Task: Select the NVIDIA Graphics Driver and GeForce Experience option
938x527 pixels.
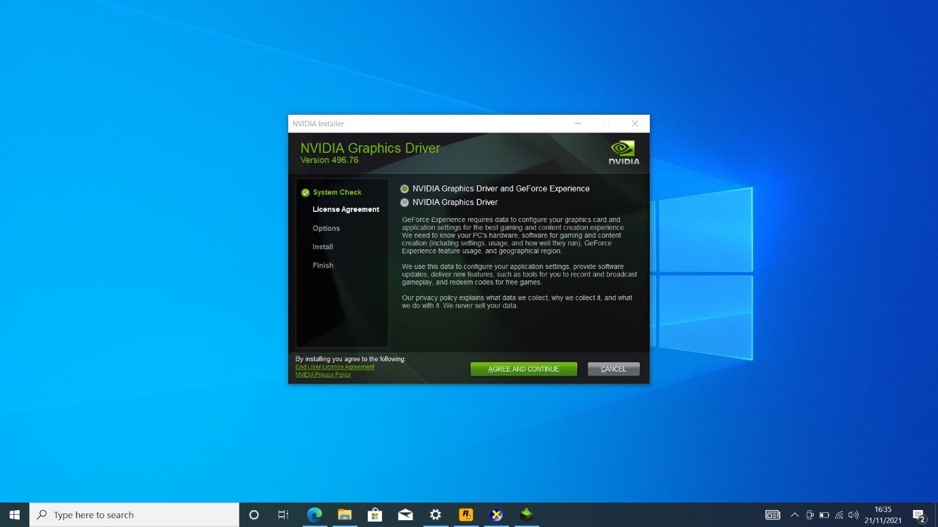Action: (404, 188)
